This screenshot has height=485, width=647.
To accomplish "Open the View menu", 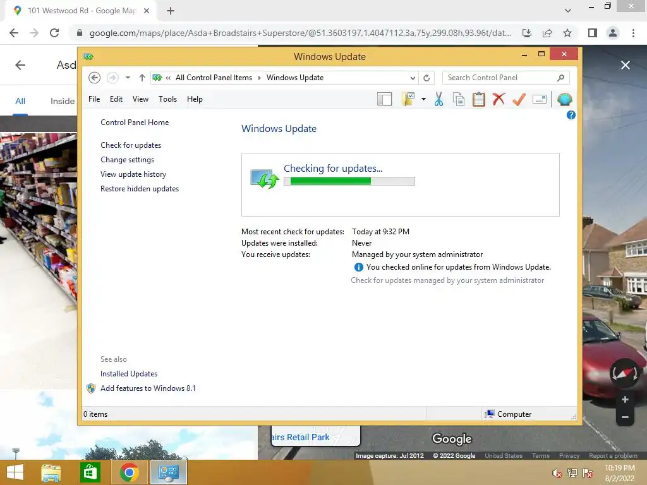I will 140,99.
